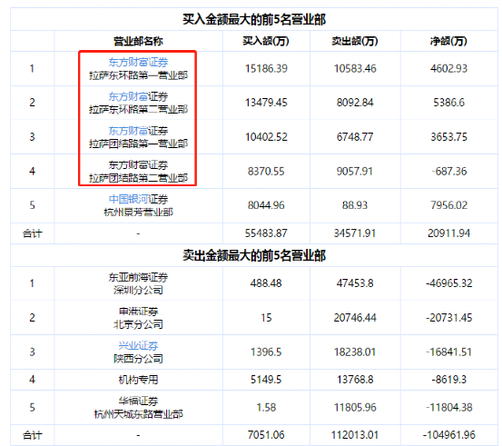This screenshot has width=502, height=446.
Task: Open 兴业证券 link in sell table
Action: coord(138,345)
